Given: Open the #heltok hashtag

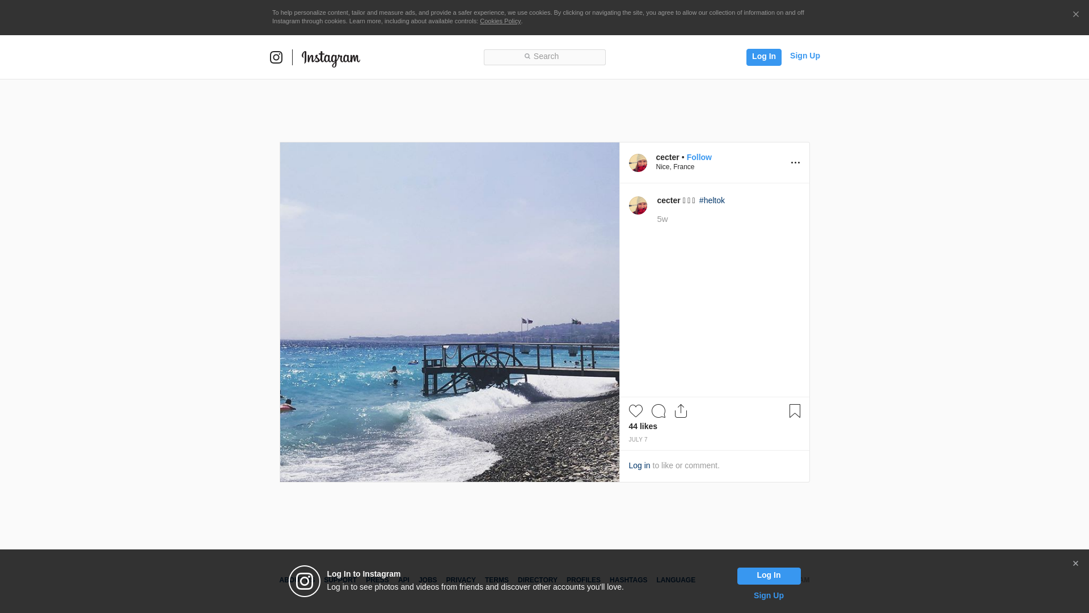Looking at the screenshot, I should 712,200.
